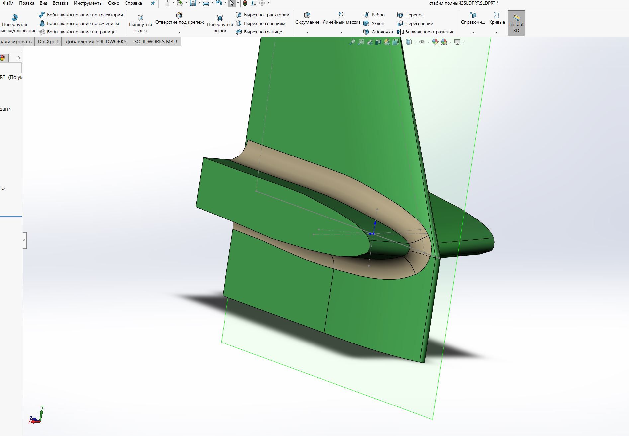Open the DisplayManager color ball panel tab
Image resolution: width=629 pixels, height=436 pixels.
(x=3, y=58)
